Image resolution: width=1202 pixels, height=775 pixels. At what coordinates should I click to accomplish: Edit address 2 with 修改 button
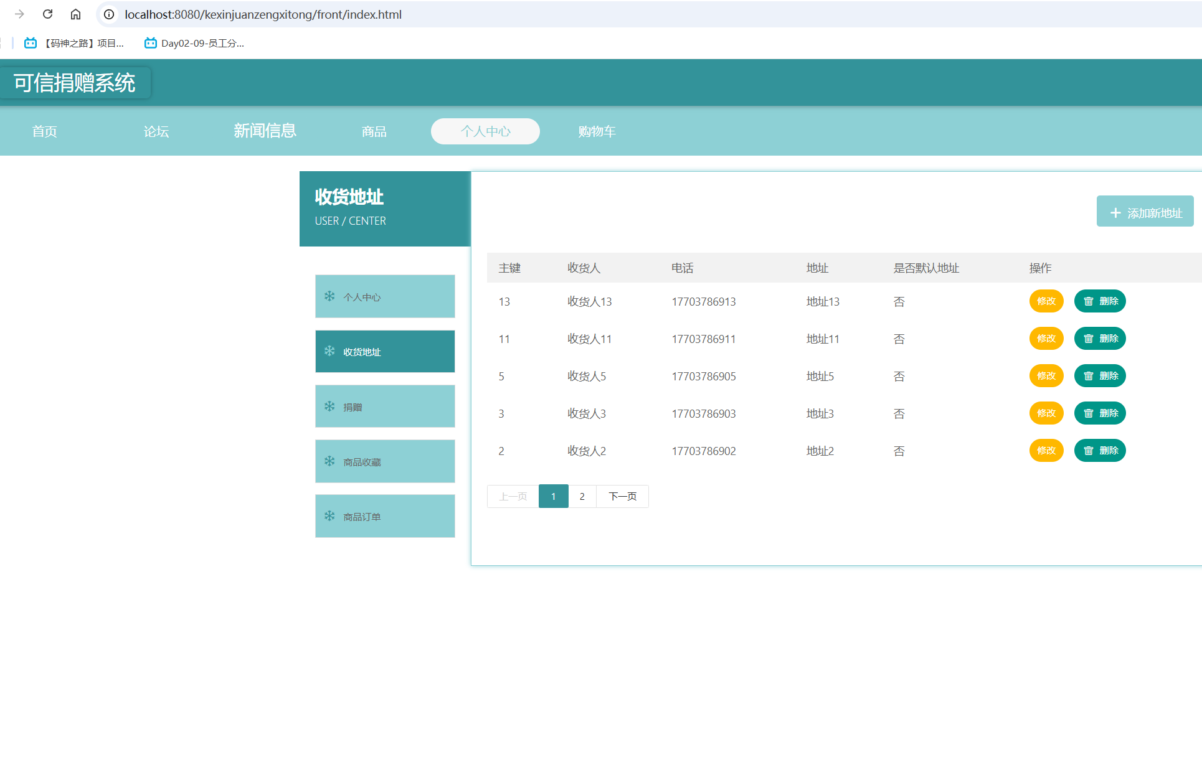(1046, 451)
